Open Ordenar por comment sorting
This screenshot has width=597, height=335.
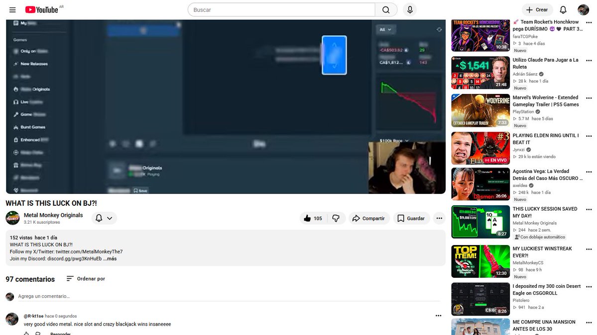click(86, 279)
